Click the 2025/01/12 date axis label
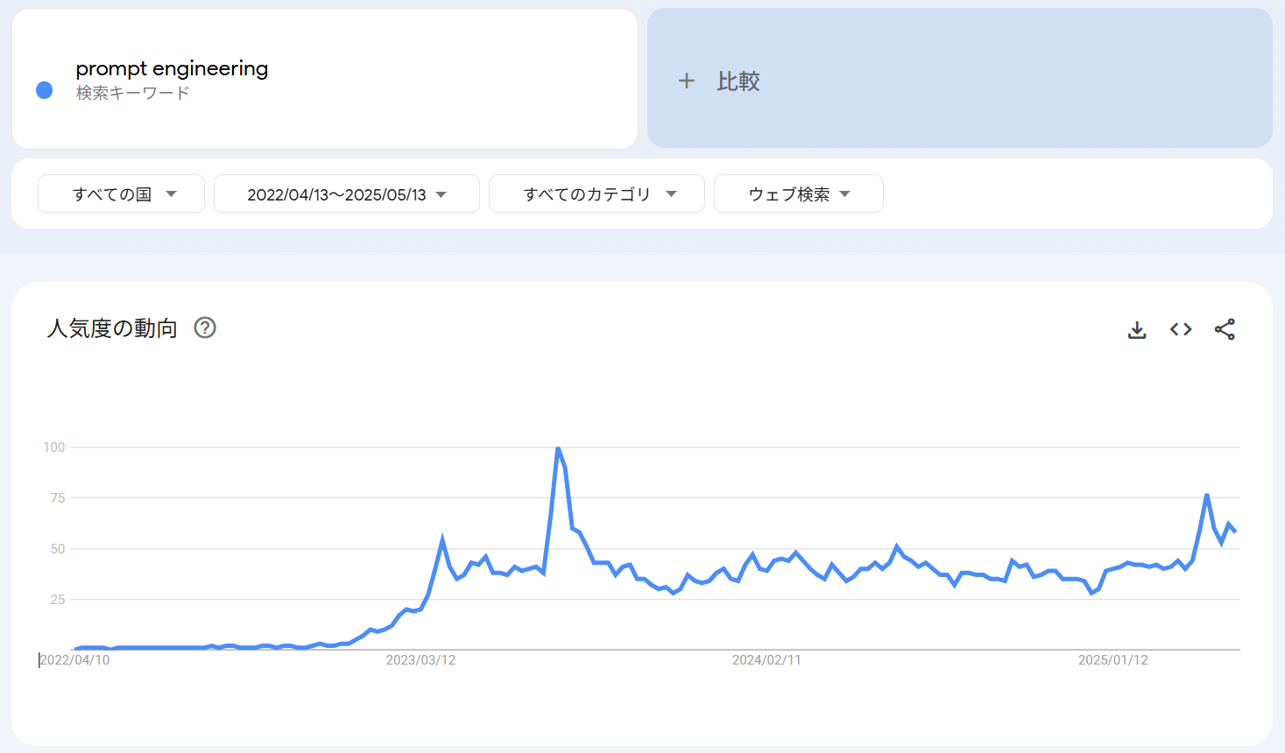Image resolution: width=1285 pixels, height=753 pixels. point(1112,660)
